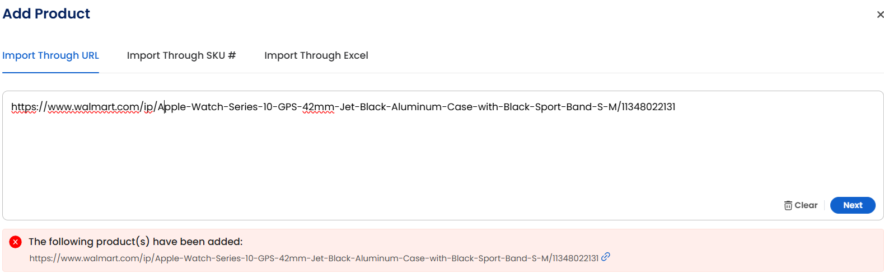The height and width of the screenshot is (278, 884).
Task: Click the 'following product(s) have been added' message
Action: [x=135, y=242]
